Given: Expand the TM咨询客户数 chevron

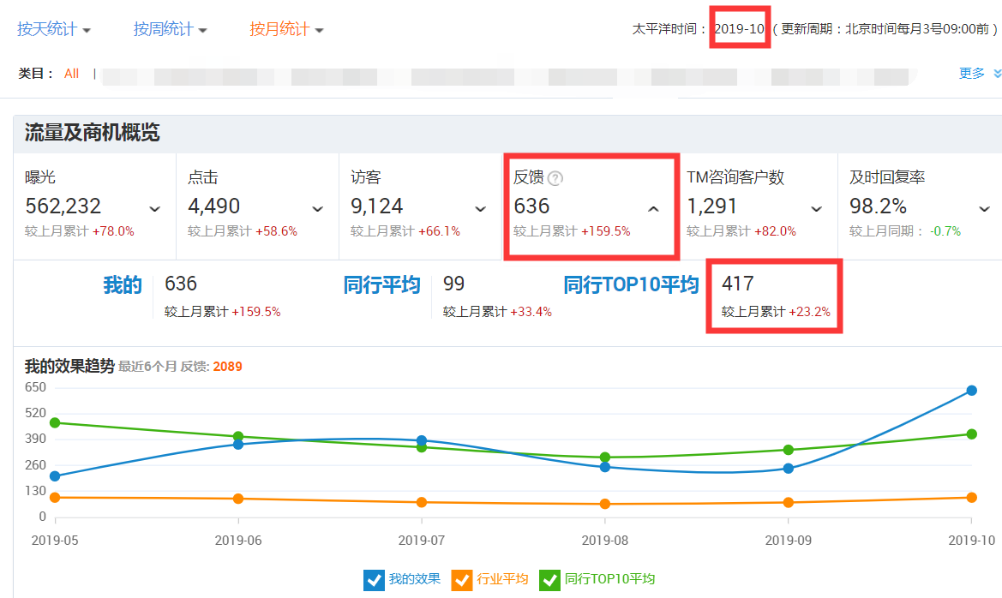Looking at the screenshot, I should [817, 208].
